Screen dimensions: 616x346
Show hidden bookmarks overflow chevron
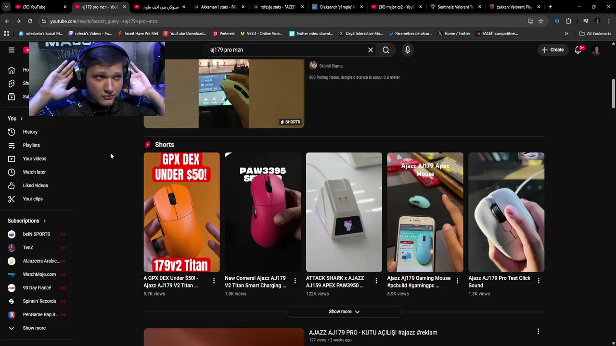pyautogui.click(x=566, y=34)
